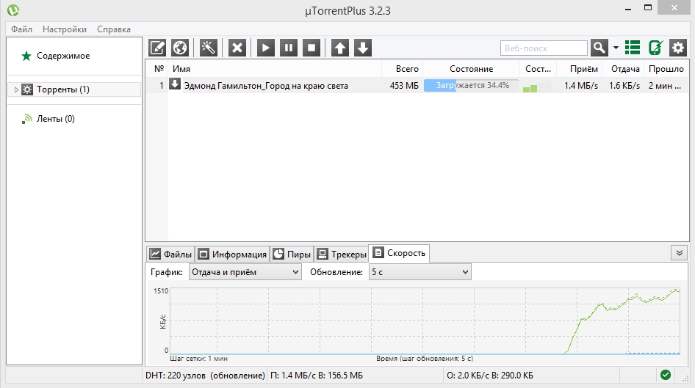The height and width of the screenshot is (388, 695).
Task: Click the 1.4 МБ/s download speed cell
Action: (x=581, y=85)
